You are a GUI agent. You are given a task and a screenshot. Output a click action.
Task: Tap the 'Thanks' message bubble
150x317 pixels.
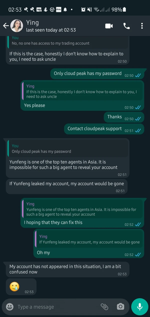point(114,117)
